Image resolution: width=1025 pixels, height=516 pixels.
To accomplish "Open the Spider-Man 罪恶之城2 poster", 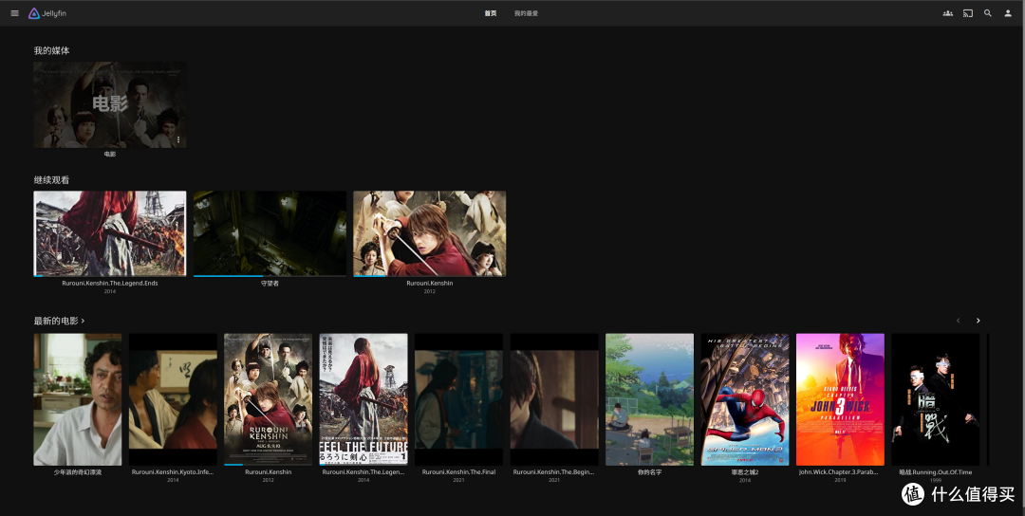I will pos(744,398).
